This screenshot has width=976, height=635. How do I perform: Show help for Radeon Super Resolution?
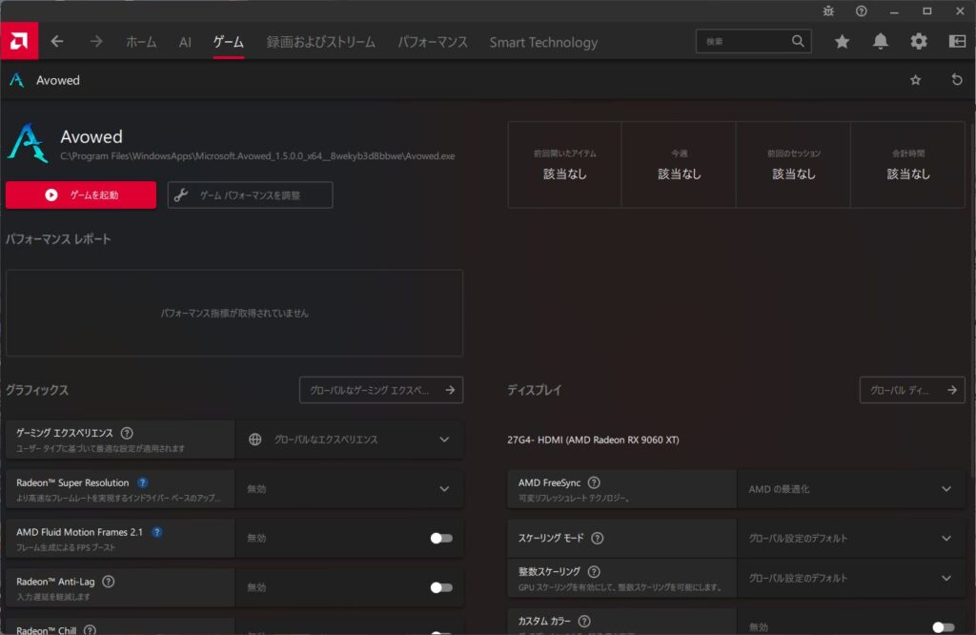click(x=143, y=482)
